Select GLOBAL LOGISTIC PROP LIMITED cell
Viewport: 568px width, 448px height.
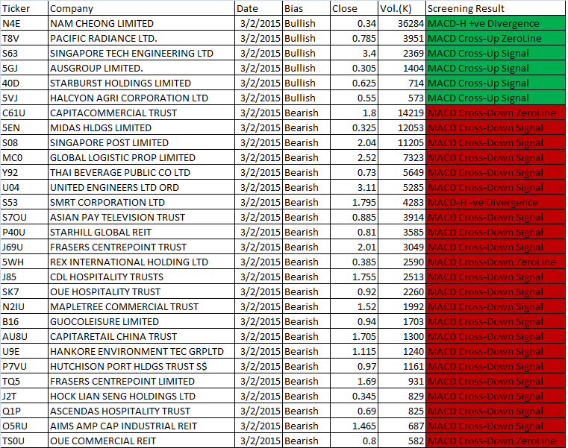141,157
